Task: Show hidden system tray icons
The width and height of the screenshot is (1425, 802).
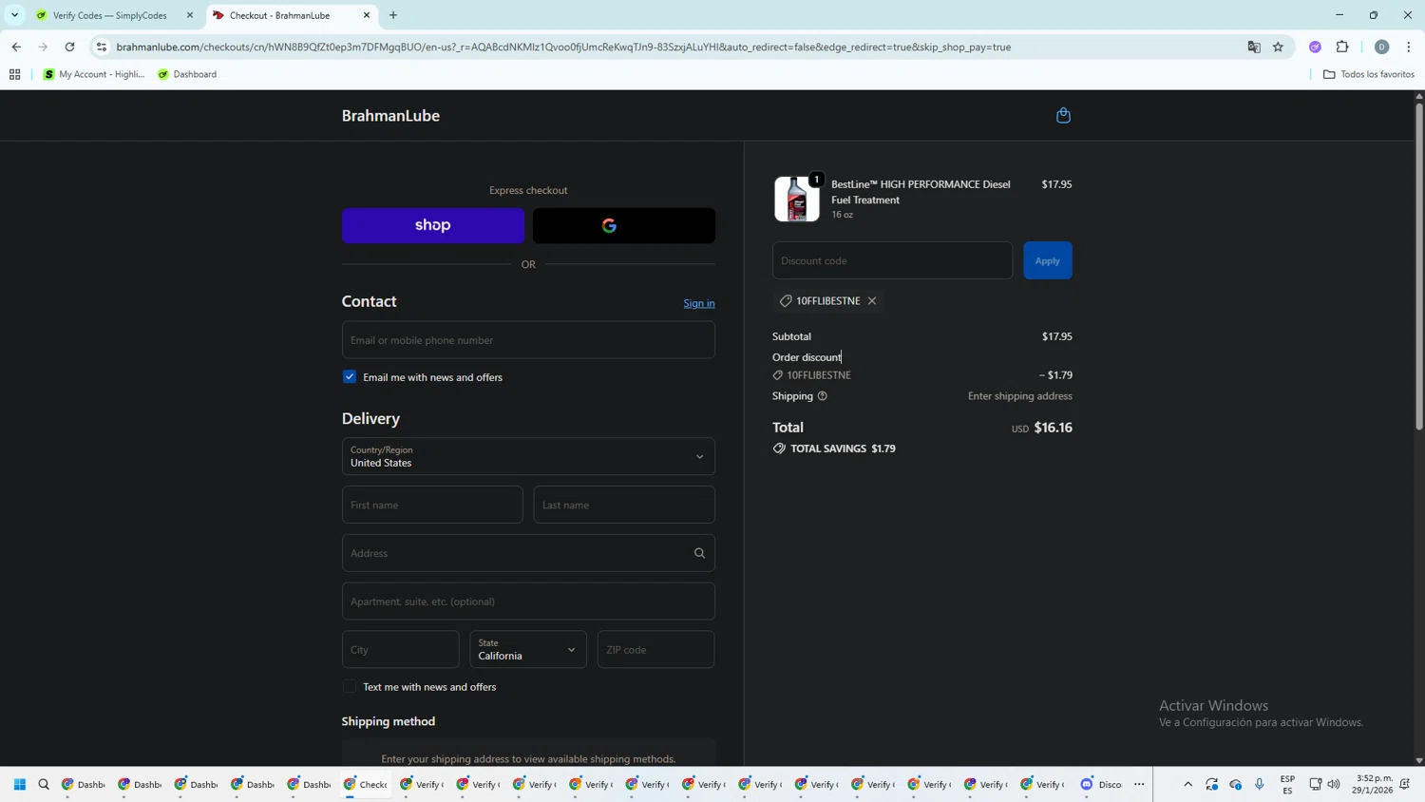Action: [x=1187, y=785]
